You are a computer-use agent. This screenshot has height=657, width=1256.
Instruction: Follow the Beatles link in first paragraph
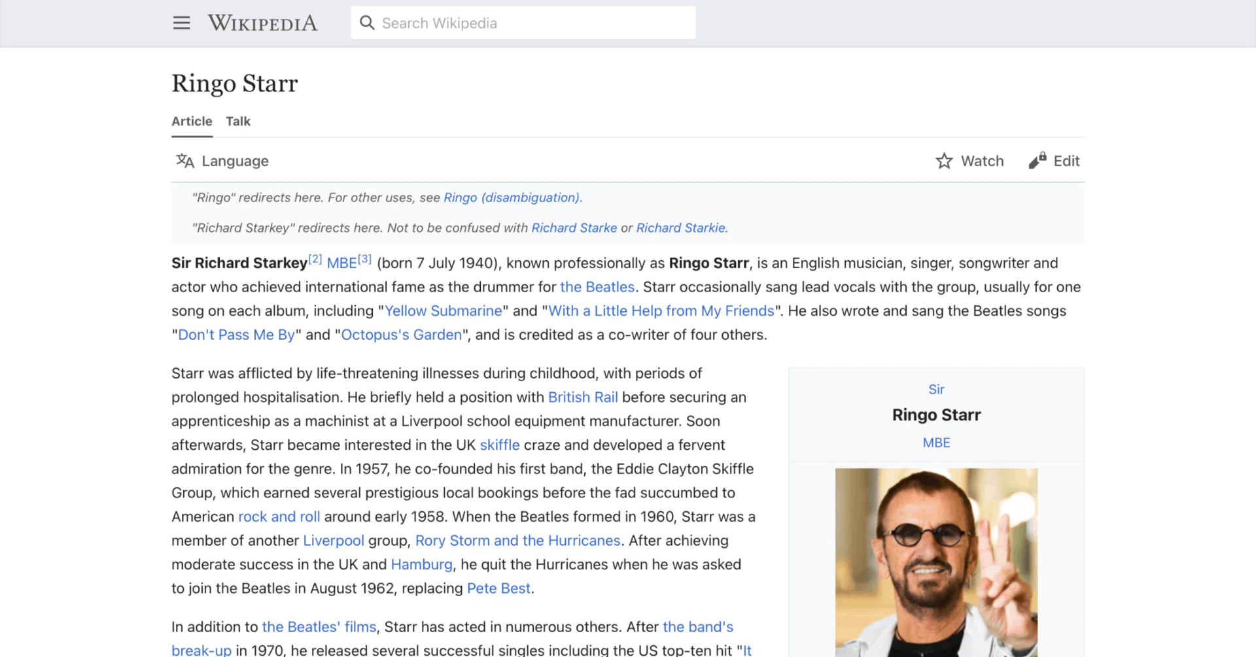click(597, 287)
